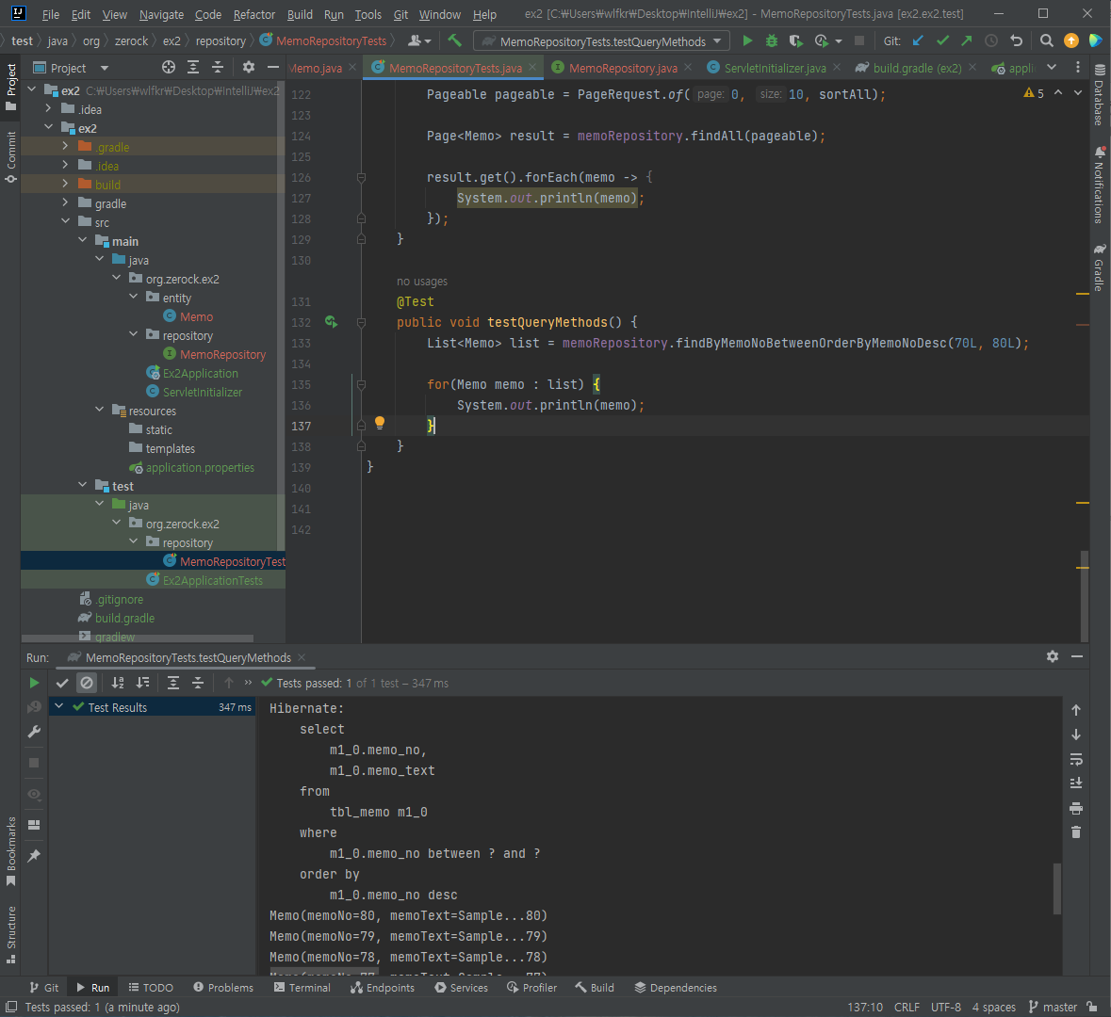Click the Pin Tab icon in Run panel
The image size is (1111, 1017).
[x=33, y=856]
